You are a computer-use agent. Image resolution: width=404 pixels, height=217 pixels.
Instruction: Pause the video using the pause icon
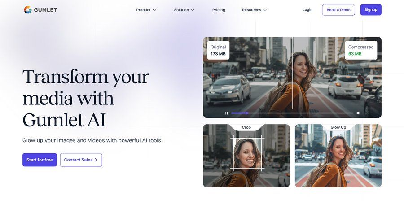click(x=227, y=113)
